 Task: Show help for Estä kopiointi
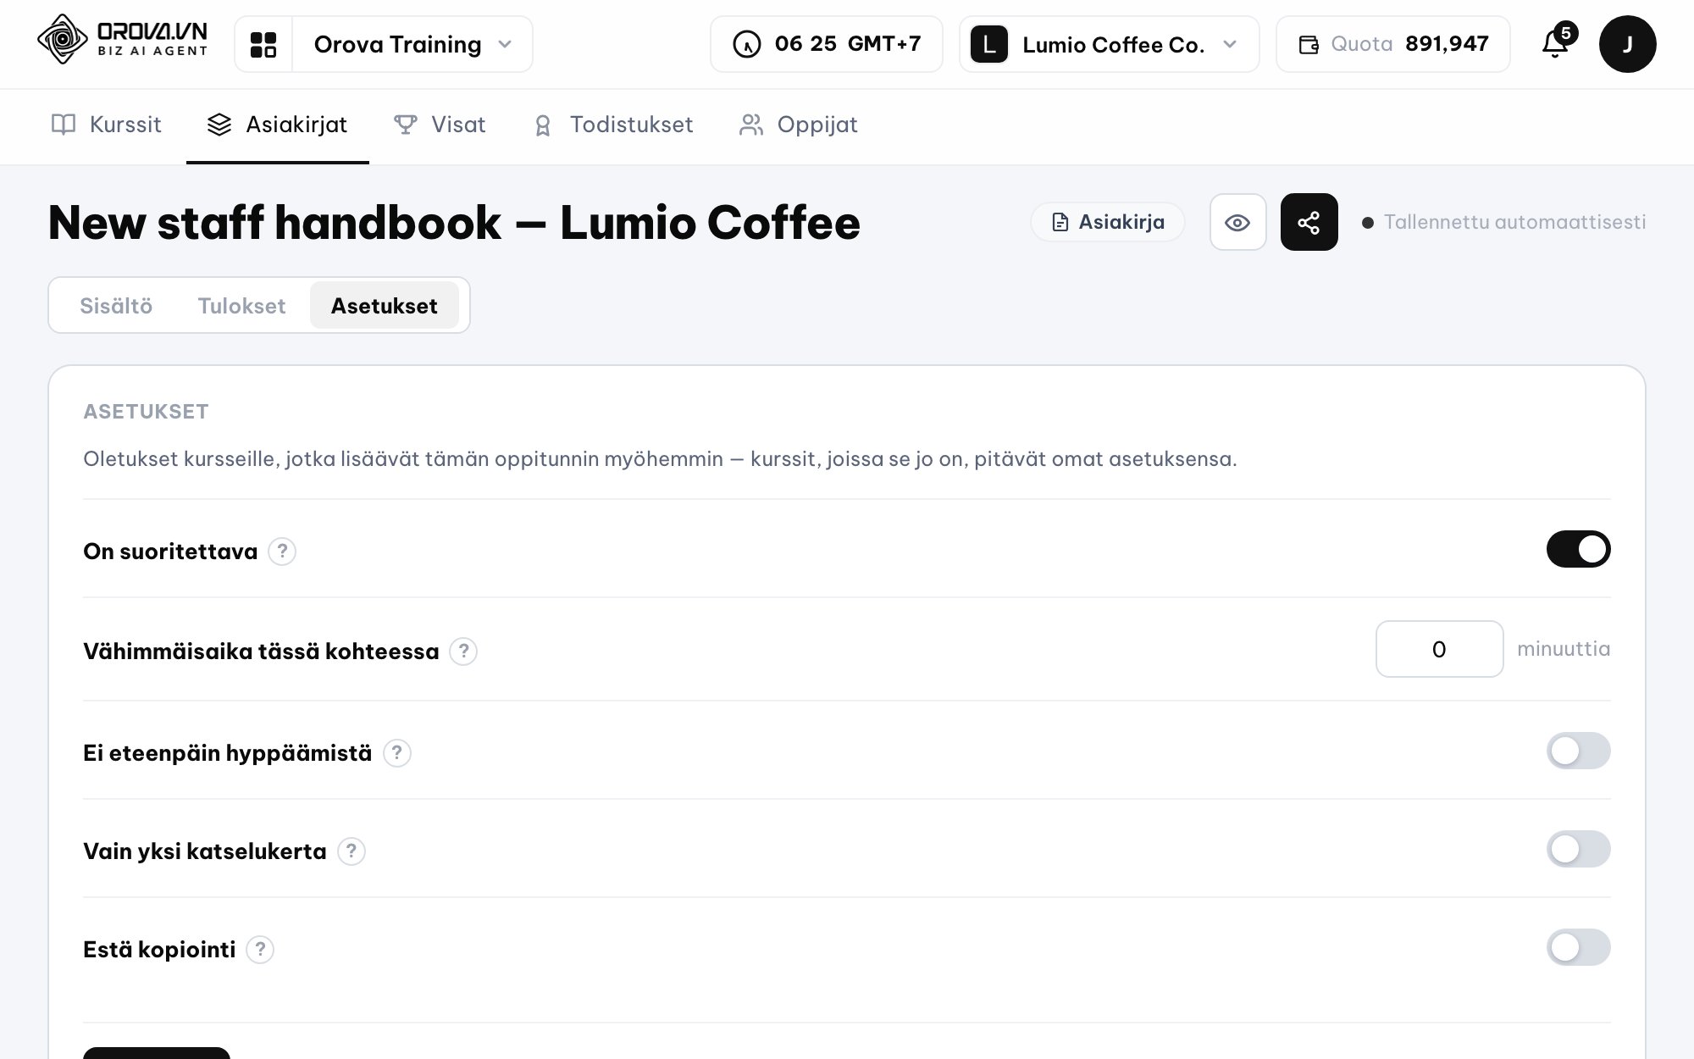coord(260,950)
